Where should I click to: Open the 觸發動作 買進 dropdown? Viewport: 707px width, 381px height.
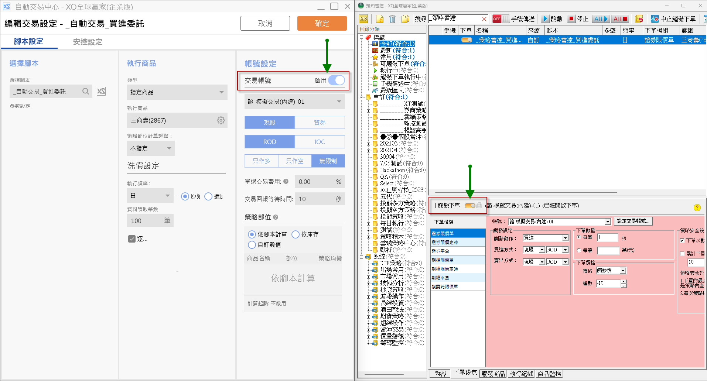click(x=565, y=238)
